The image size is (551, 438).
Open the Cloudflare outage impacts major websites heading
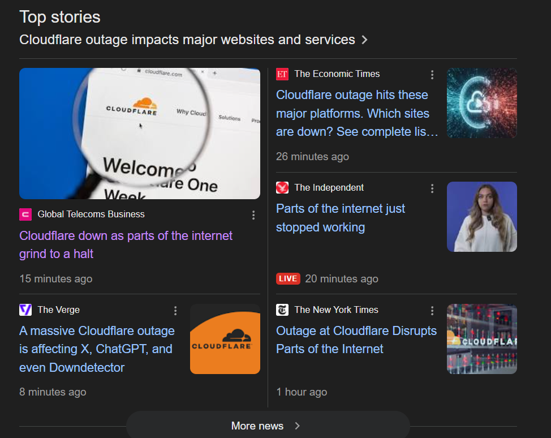(187, 40)
